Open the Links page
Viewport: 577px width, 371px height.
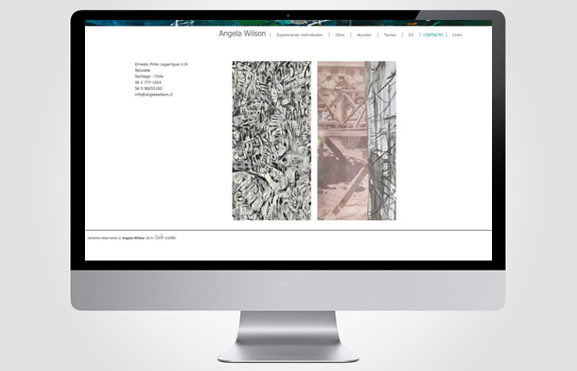(x=457, y=35)
